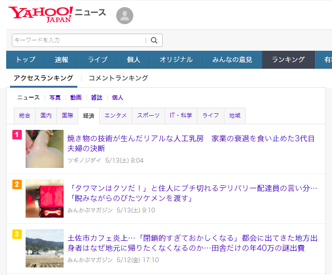Click the keyword search input field
Viewport: 332px width, 275px height.
79,40
